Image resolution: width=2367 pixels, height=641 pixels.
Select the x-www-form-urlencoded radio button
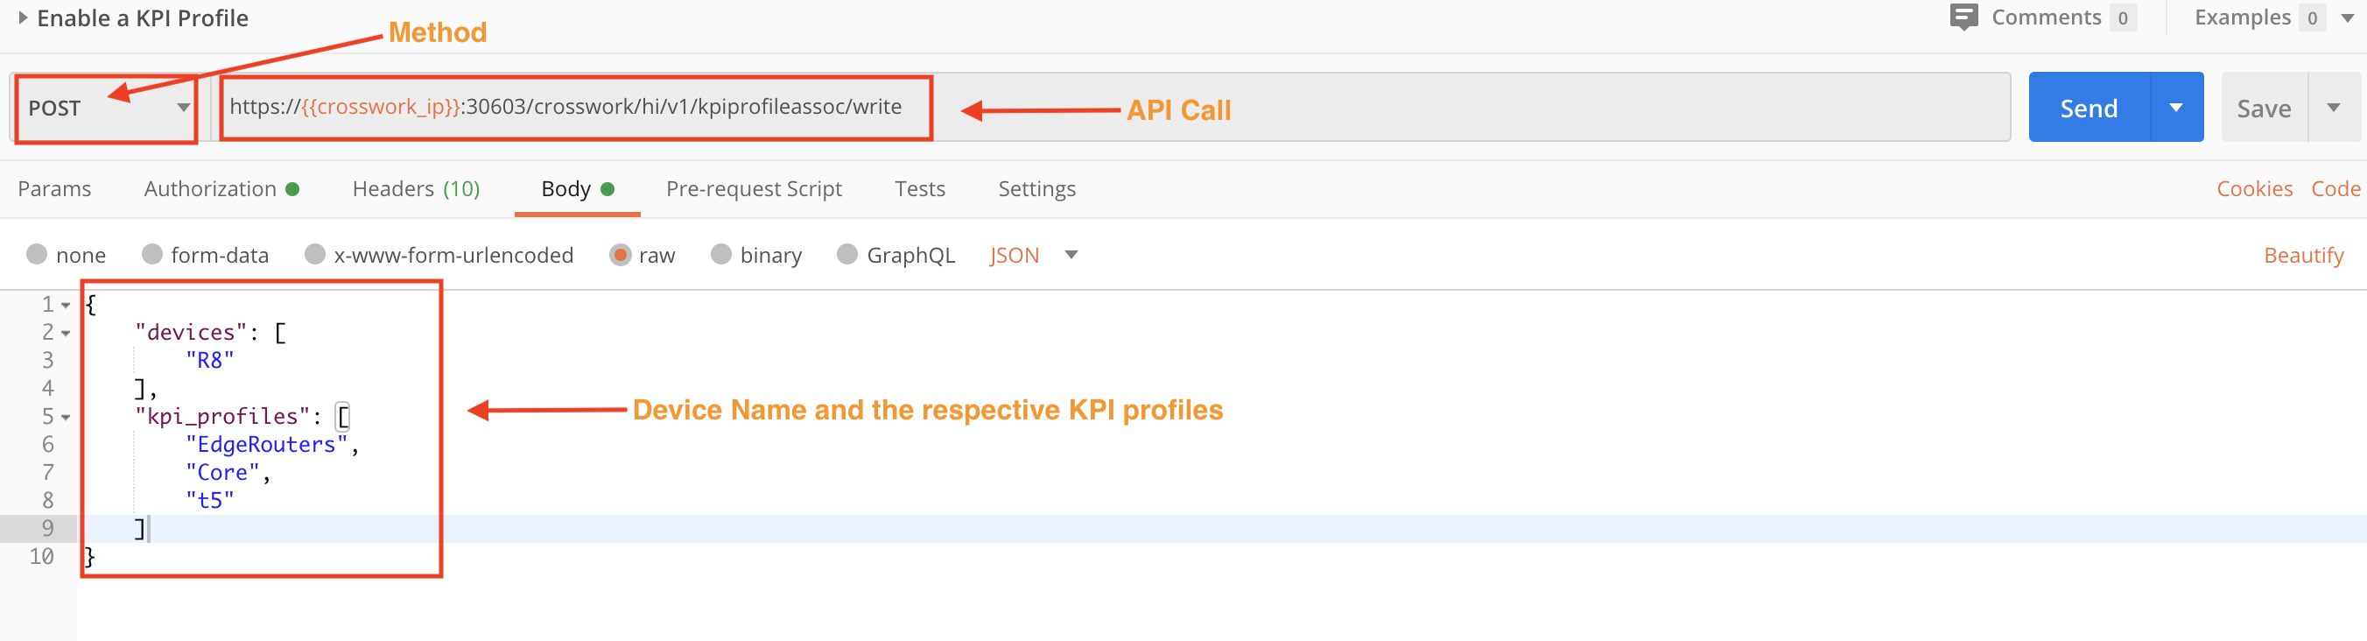[x=315, y=254]
